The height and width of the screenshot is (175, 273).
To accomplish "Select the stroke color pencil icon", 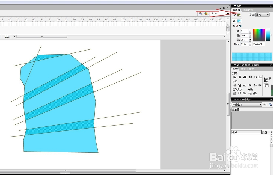I will [x=235, y=15].
